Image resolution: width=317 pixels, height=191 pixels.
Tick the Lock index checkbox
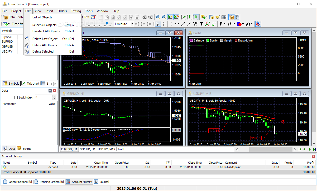coord(16,97)
